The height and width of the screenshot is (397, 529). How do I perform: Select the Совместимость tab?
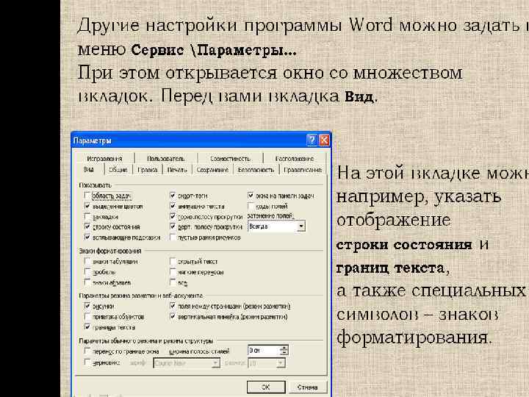click(x=230, y=158)
